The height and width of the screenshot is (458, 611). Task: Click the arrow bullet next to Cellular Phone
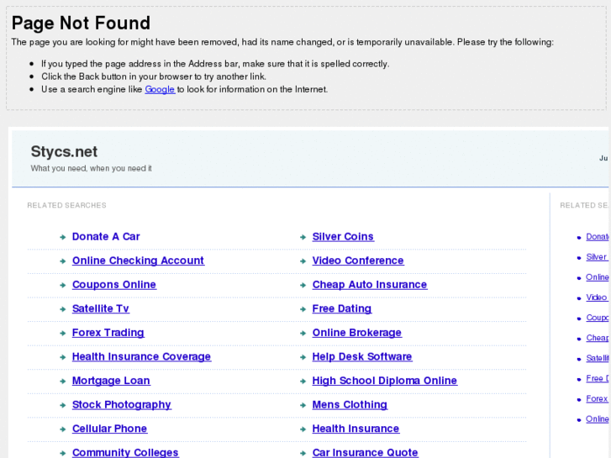pos(63,429)
